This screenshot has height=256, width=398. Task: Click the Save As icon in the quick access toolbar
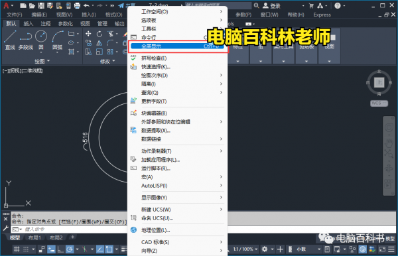(50, 5)
